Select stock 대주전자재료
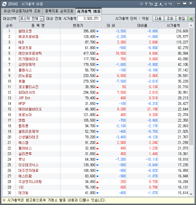The image size is (196, 205). coord(29,170)
